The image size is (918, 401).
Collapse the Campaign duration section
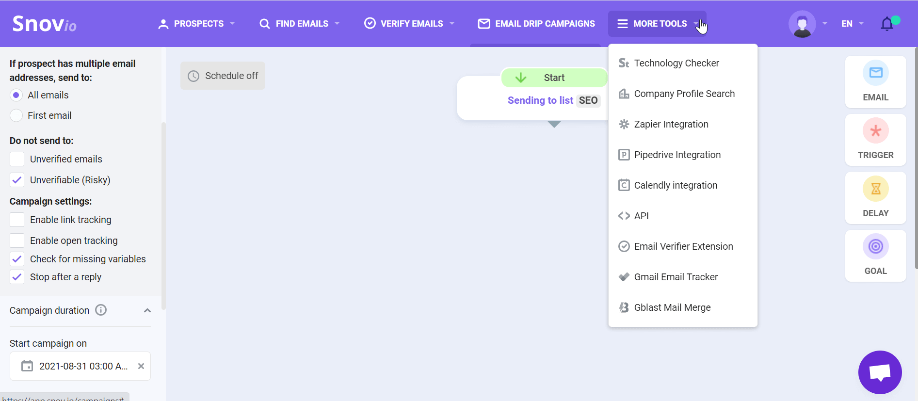(147, 310)
